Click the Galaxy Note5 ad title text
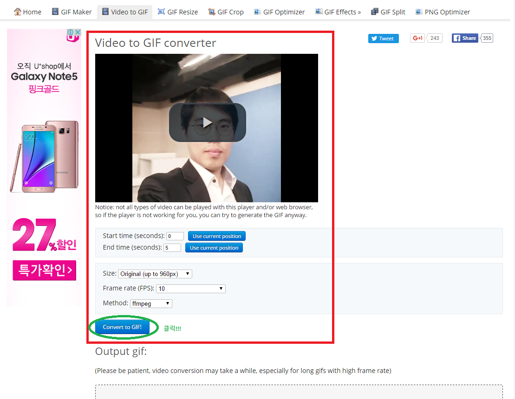This screenshot has height=399, width=515. [44, 77]
